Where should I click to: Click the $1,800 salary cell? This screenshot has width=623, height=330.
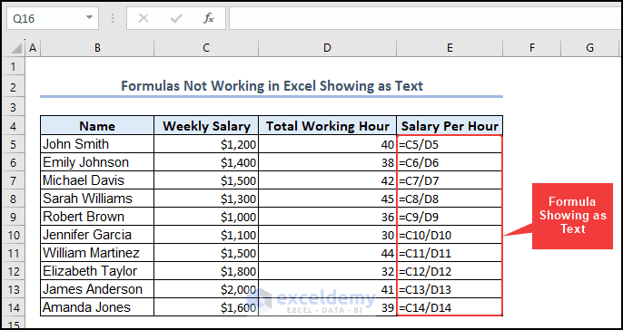click(x=206, y=271)
